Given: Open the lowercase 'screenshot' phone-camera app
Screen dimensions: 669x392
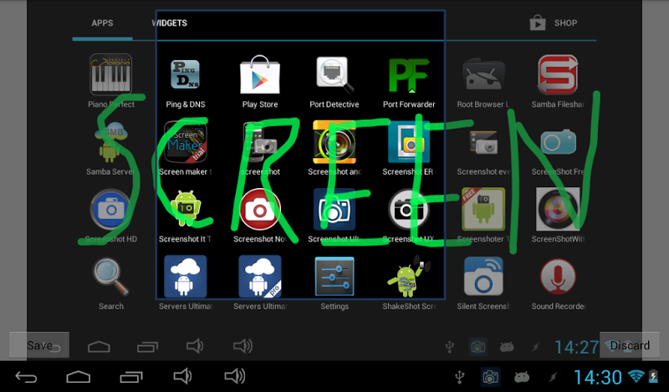Looking at the screenshot, I should (260, 142).
